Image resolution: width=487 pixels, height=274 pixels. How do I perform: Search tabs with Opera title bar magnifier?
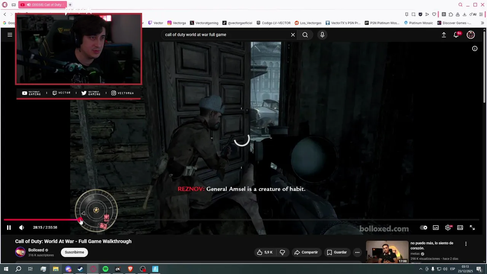click(460, 5)
